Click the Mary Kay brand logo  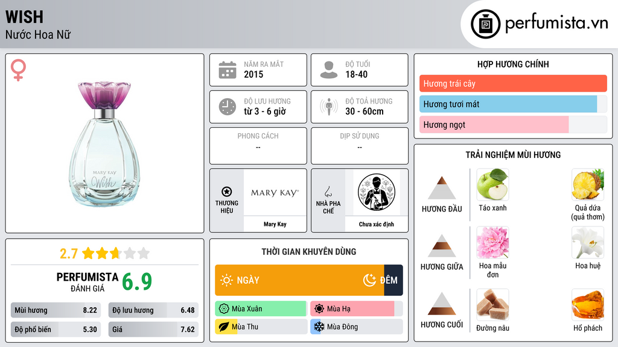(x=275, y=193)
